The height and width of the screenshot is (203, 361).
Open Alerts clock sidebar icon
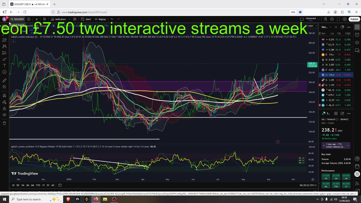pos(357,35)
